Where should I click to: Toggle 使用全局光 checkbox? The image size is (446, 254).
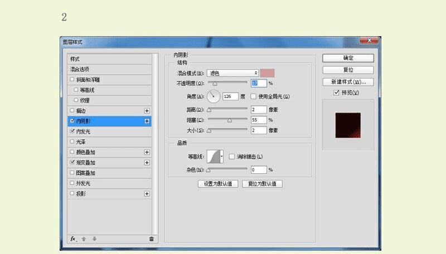(254, 96)
